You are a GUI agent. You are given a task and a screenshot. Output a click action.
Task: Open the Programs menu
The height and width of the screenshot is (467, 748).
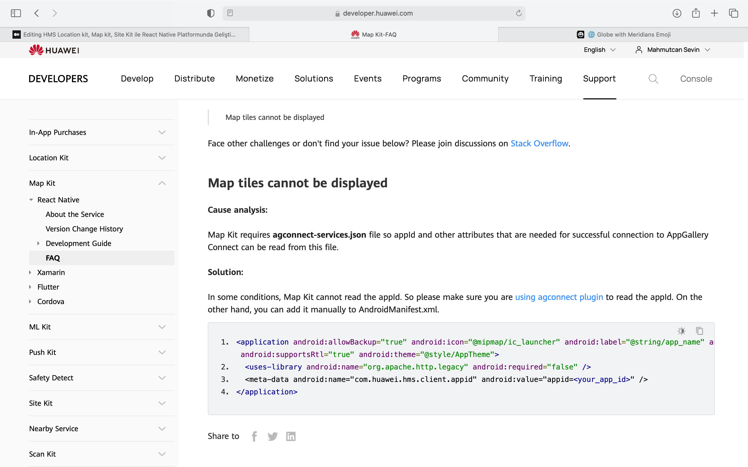coord(422,79)
